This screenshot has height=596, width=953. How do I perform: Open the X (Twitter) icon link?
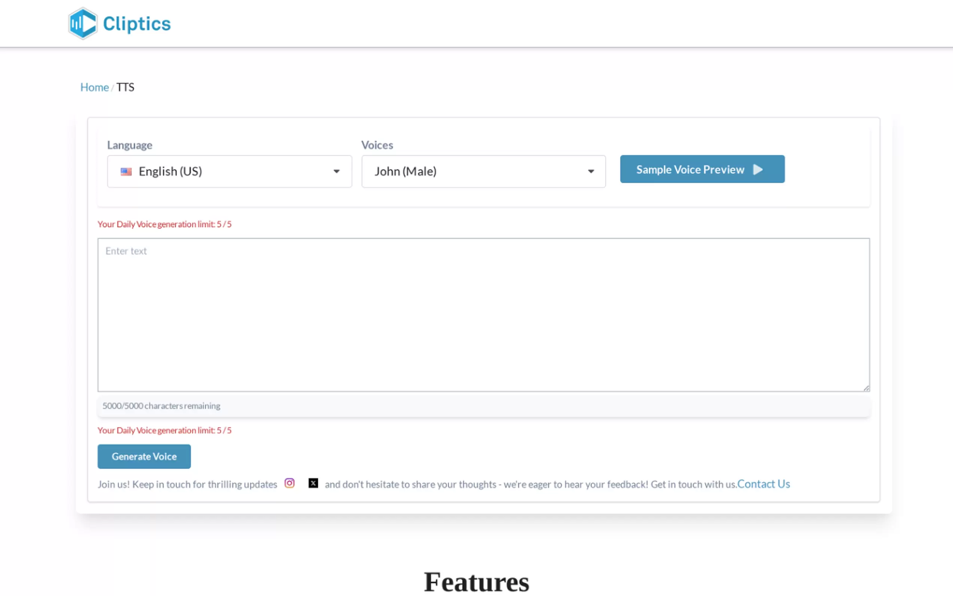[x=313, y=483]
